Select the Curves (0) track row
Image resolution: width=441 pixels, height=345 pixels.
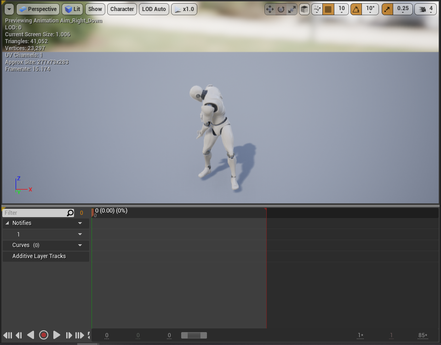(46, 245)
